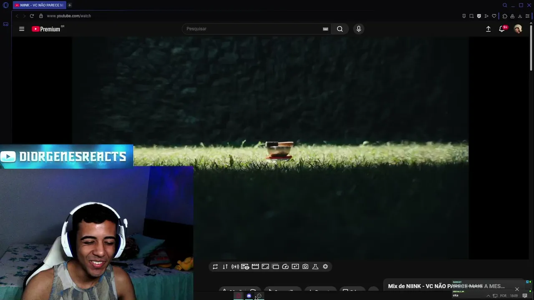Open Opera easy setup sliders menu
This screenshot has width=534, height=300.
[527, 16]
